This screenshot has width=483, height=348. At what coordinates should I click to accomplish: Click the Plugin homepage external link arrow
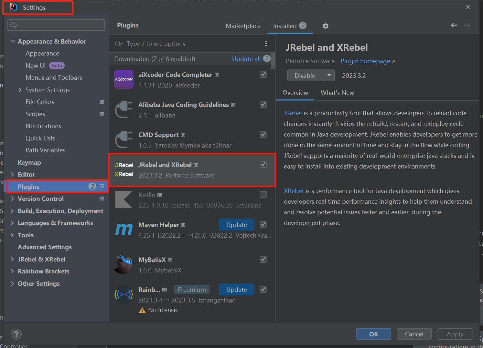(393, 61)
